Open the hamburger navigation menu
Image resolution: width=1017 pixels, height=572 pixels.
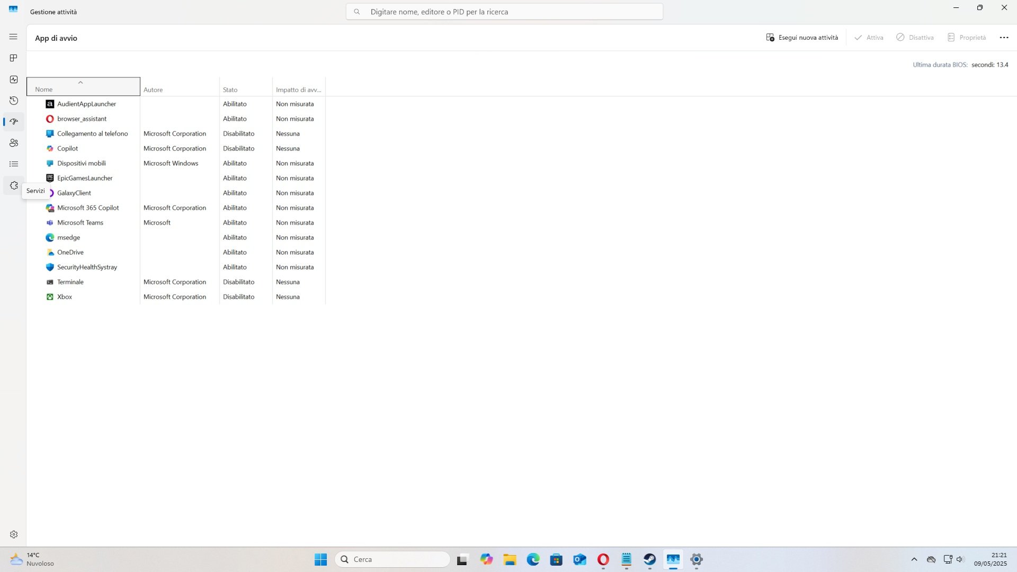point(13,37)
